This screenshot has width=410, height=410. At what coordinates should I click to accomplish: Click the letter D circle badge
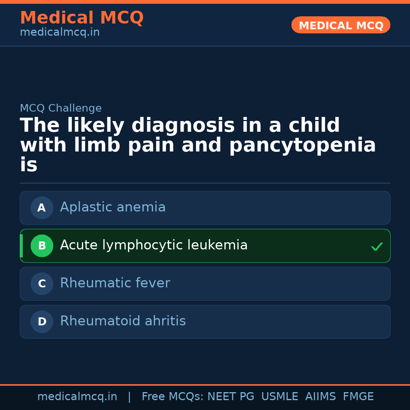click(x=42, y=322)
